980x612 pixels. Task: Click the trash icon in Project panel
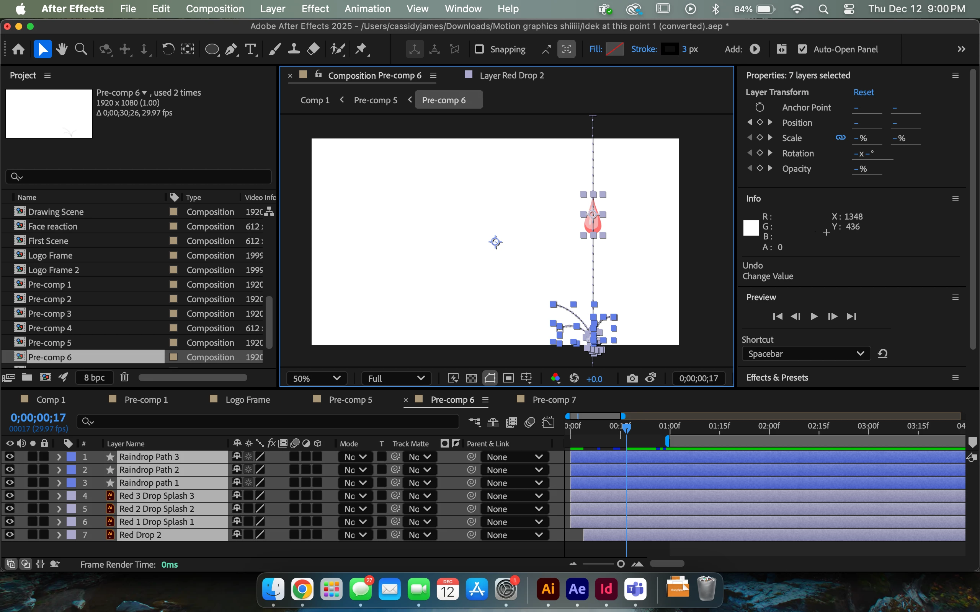(124, 377)
